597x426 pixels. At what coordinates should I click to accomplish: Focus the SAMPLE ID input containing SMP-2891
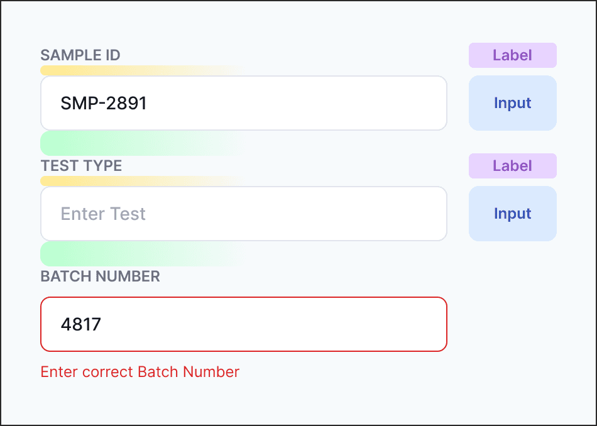pos(244,103)
